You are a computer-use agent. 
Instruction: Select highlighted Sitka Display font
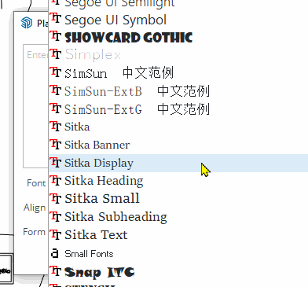[178, 163]
